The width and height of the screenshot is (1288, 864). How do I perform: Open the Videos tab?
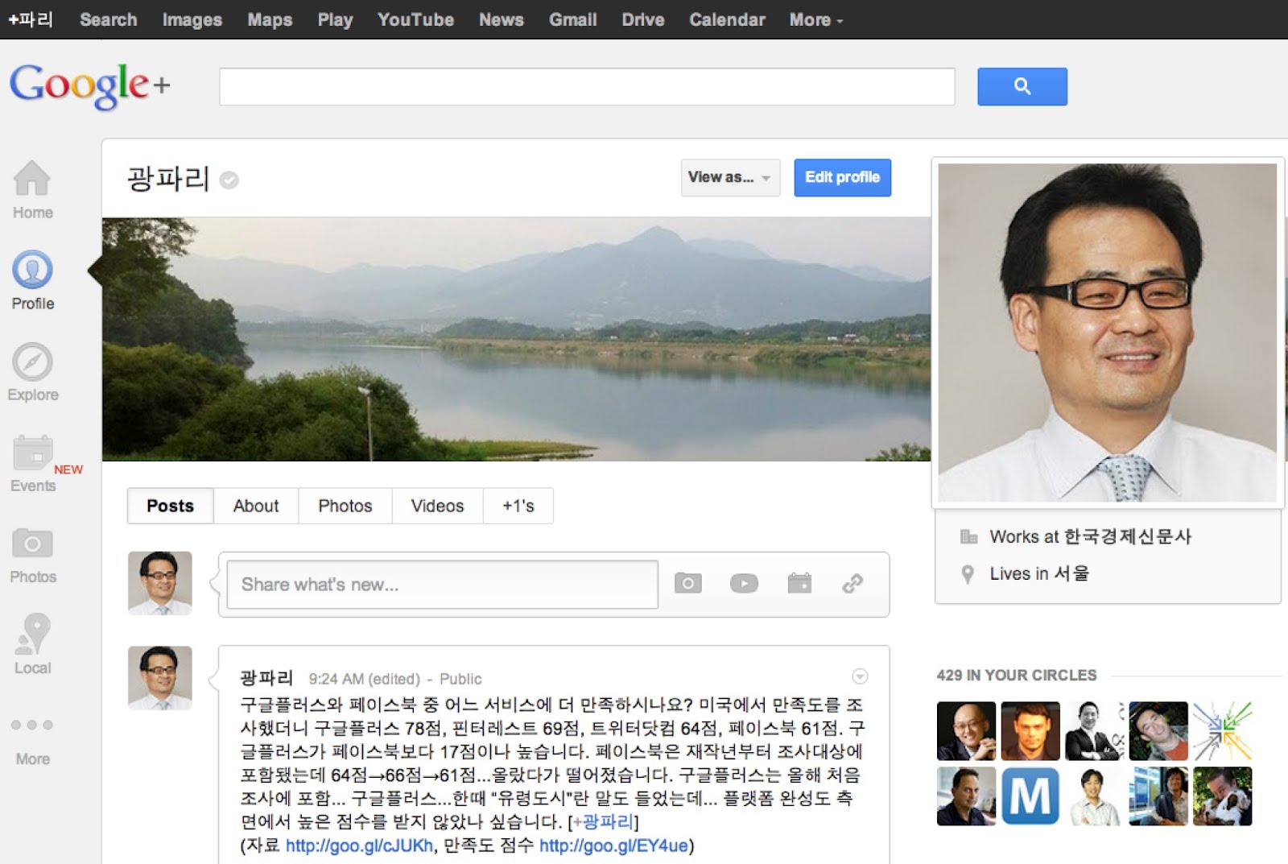tap(437, 506)
